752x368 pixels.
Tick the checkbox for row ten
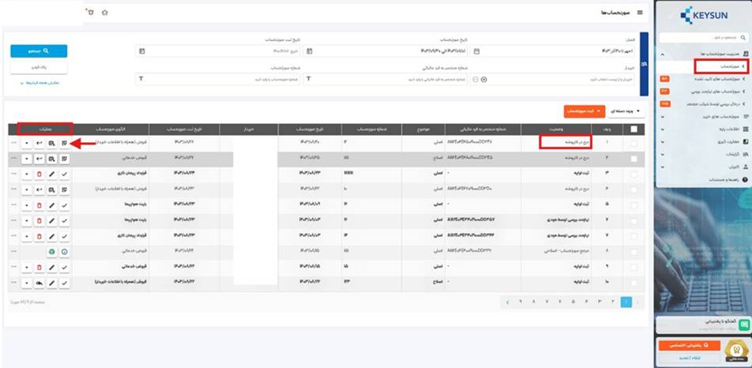point(634,281)
